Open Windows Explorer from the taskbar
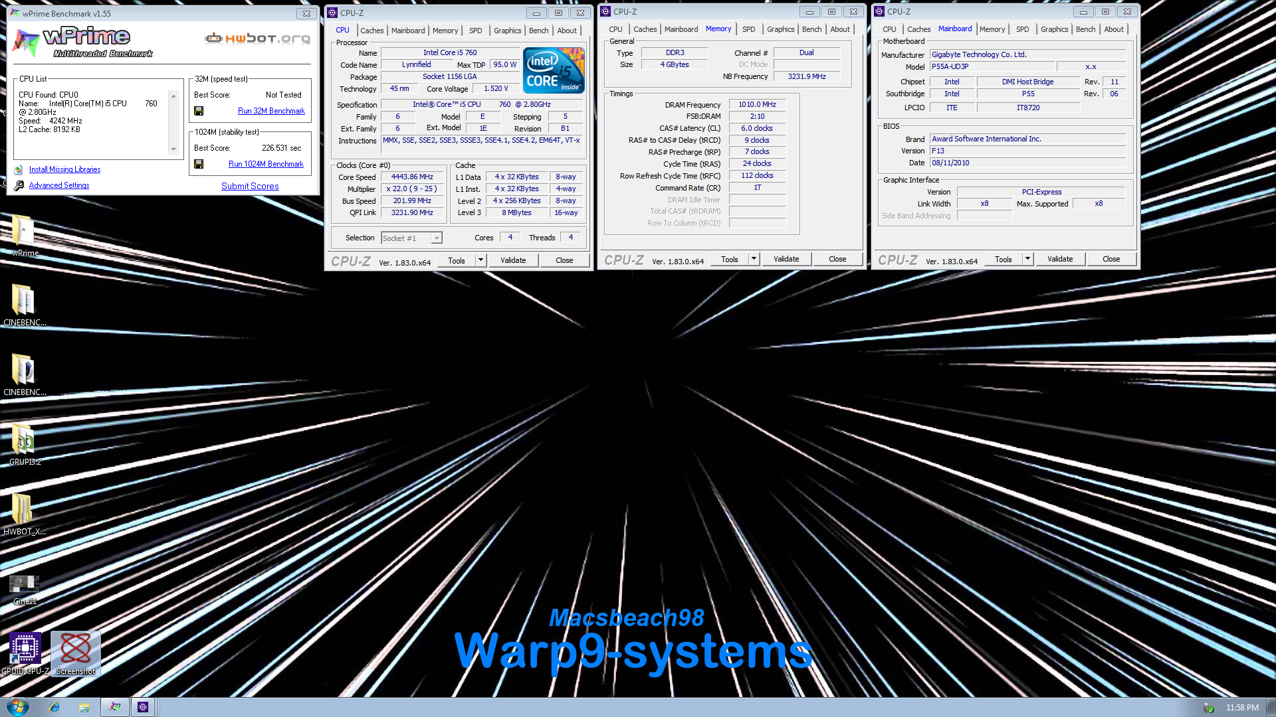 84,707
